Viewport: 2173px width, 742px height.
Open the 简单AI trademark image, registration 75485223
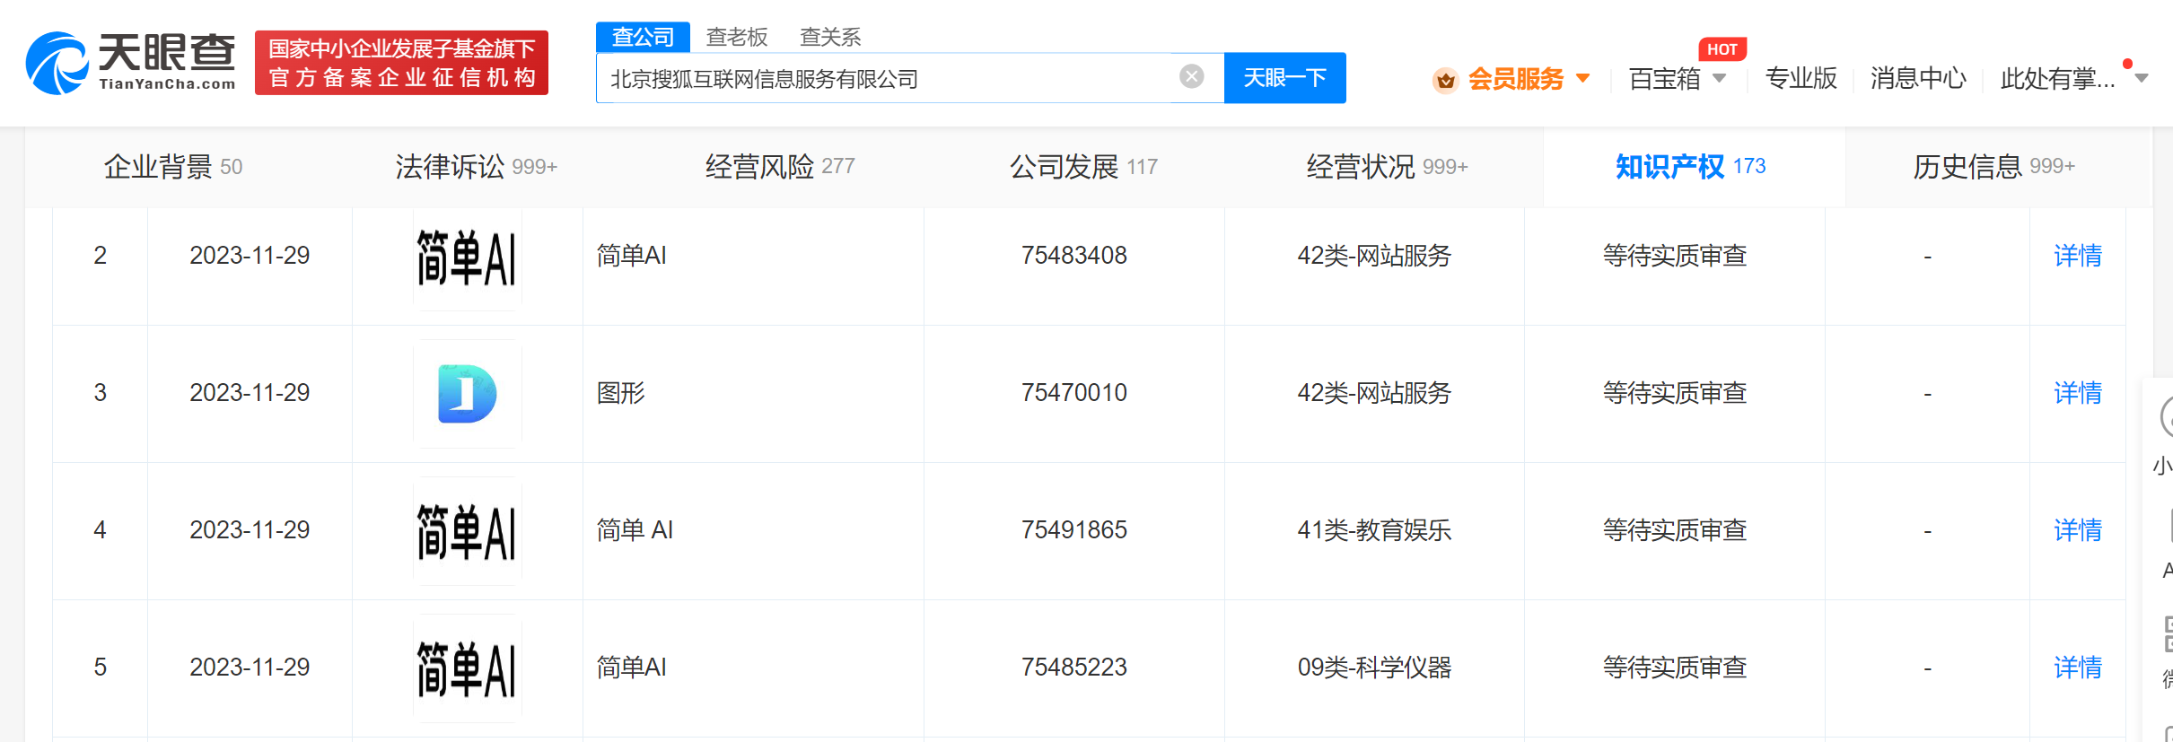467,668
